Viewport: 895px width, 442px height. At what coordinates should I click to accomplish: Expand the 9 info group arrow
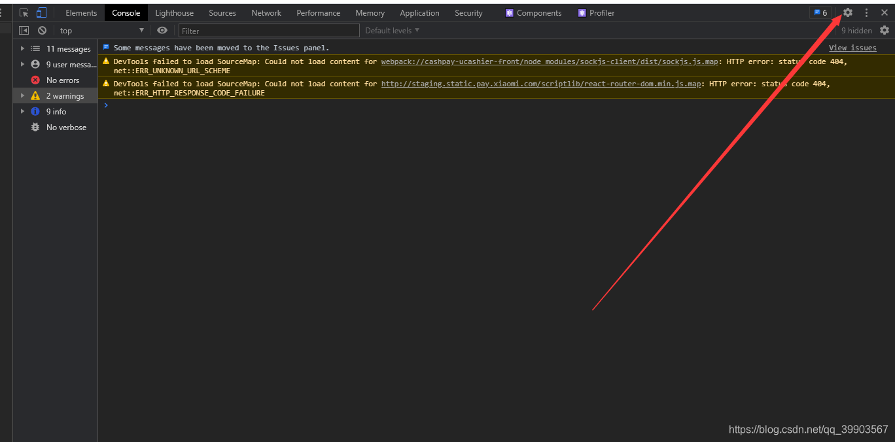click(22, 111)
